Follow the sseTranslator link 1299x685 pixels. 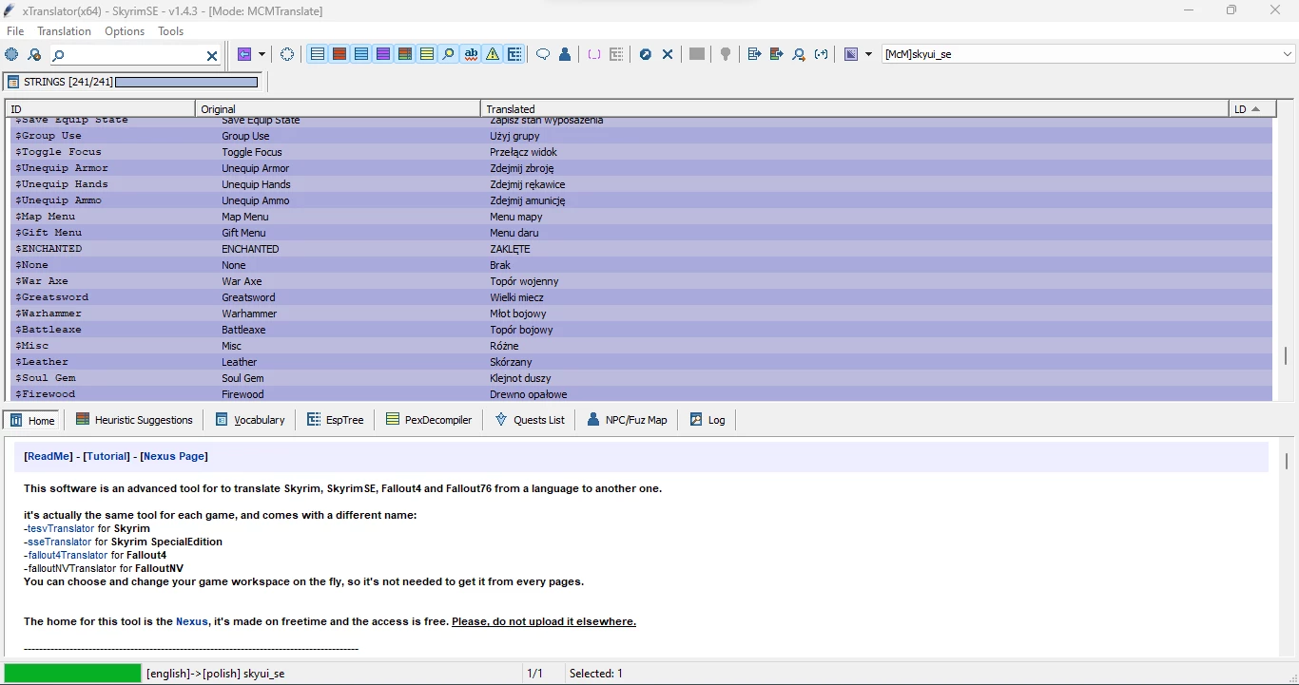tap(60, 542)
